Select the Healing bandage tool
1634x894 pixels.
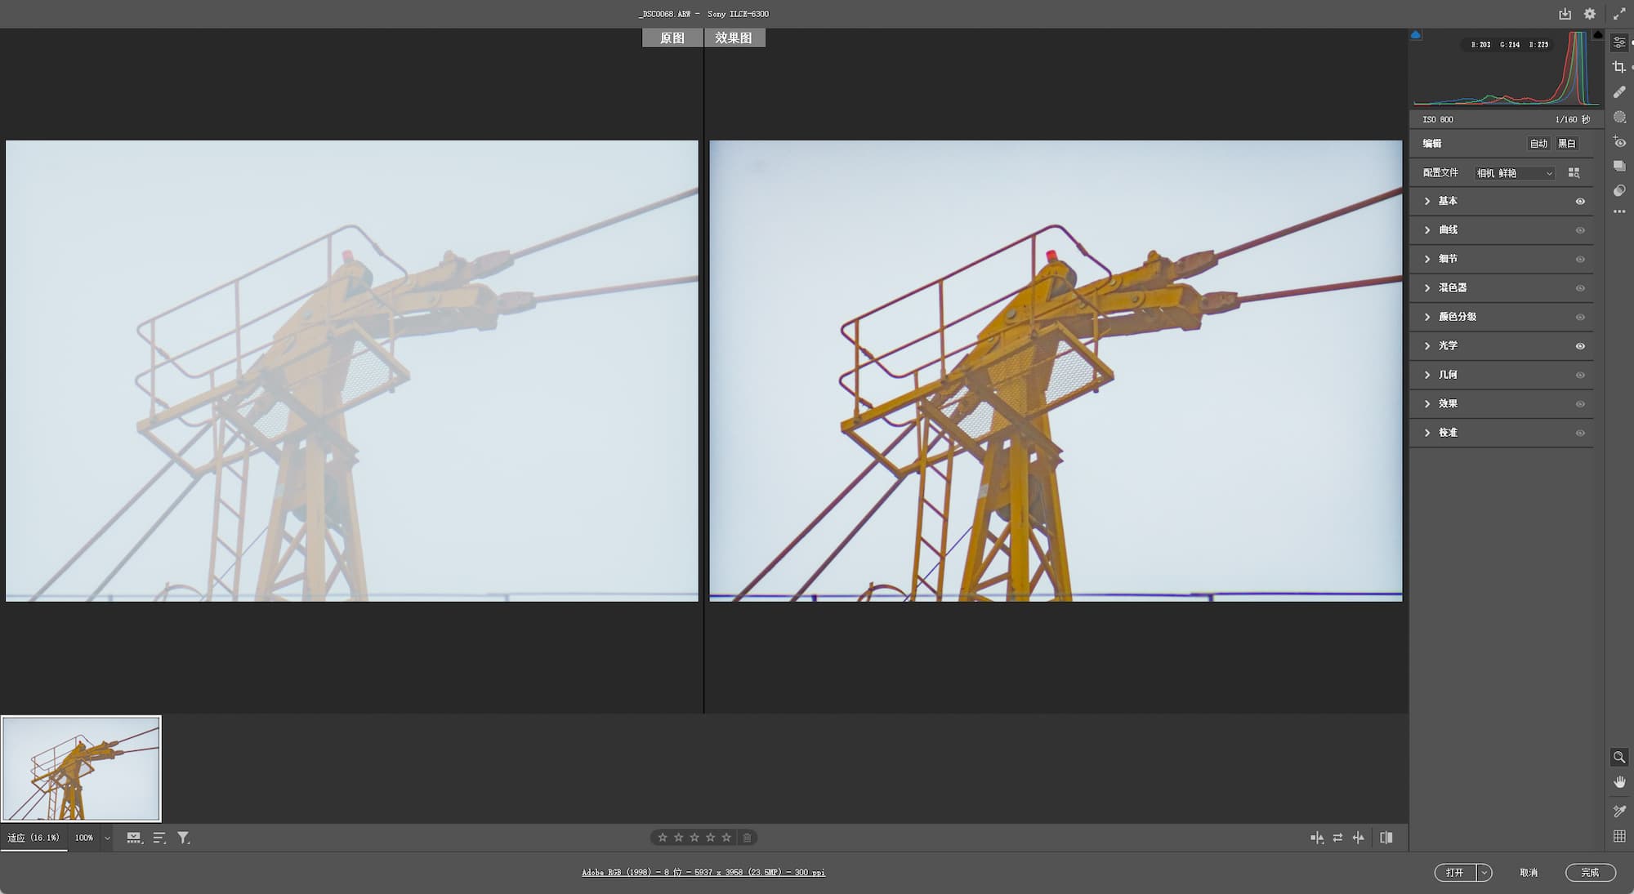(x=1618, y=92)
